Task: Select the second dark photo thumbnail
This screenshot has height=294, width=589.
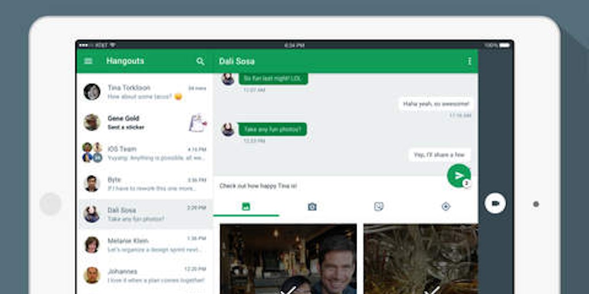Action: [420, 259]
